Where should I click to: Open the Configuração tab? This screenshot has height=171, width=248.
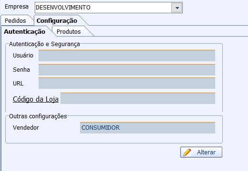pos(57,21)
